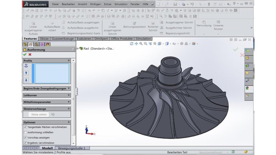This screenshot has height=155, width=276.
Task: Select the Bohrungsassistent tool
Action: (135, 25)
